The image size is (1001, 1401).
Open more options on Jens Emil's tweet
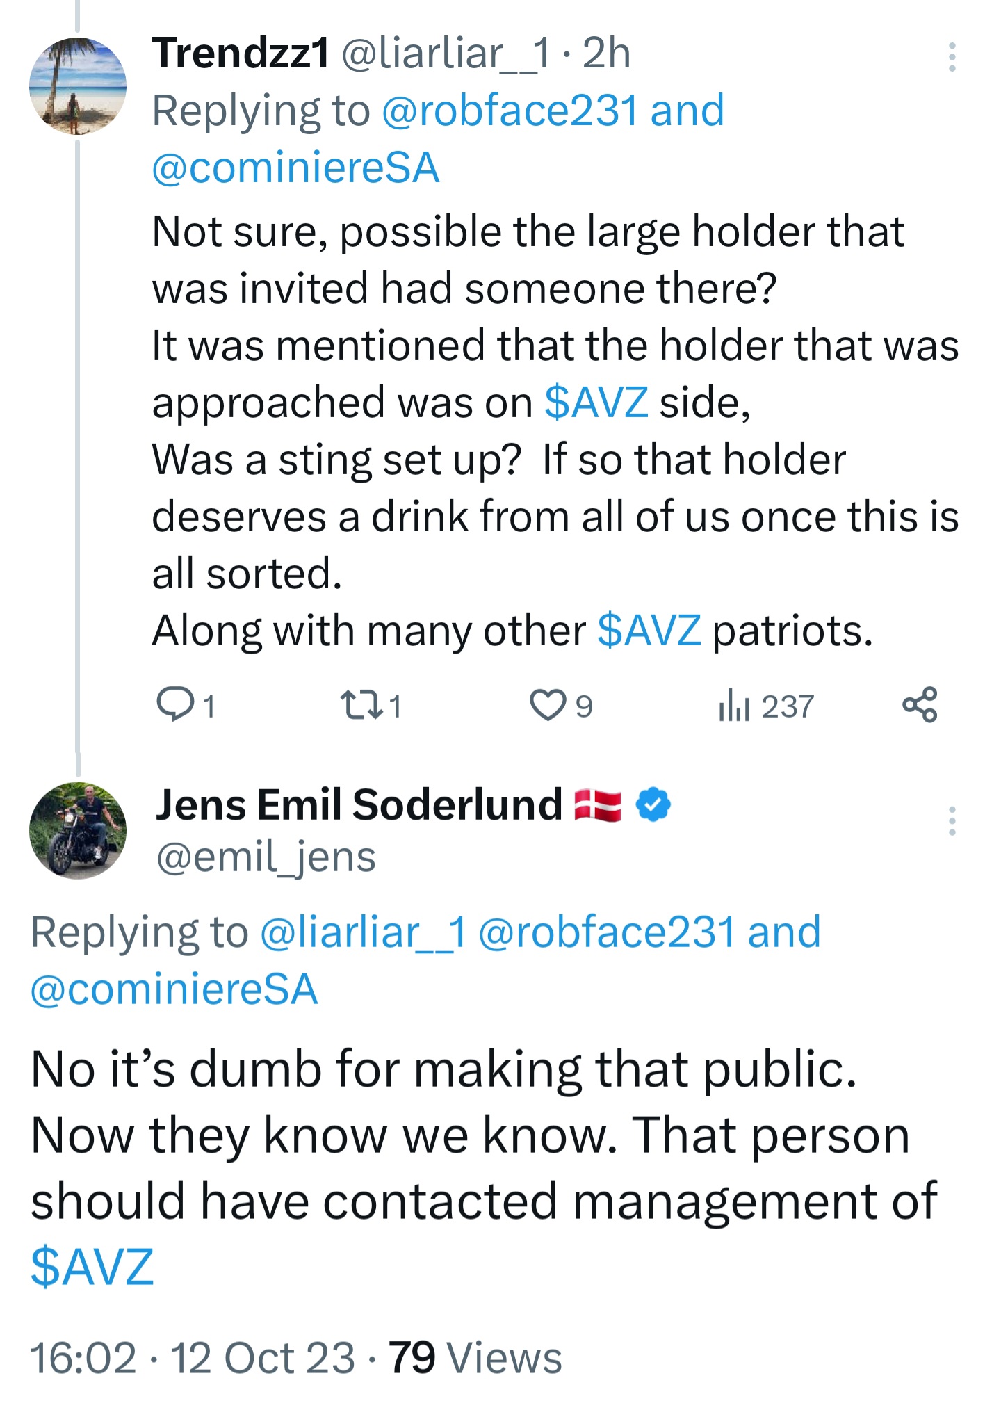952,821
